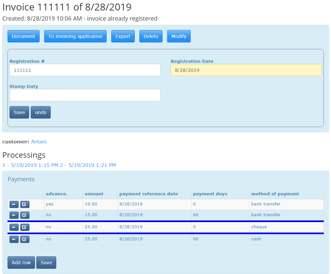Focus the Stamp Duty field
The image size is (331, 274).
[85, 95]
